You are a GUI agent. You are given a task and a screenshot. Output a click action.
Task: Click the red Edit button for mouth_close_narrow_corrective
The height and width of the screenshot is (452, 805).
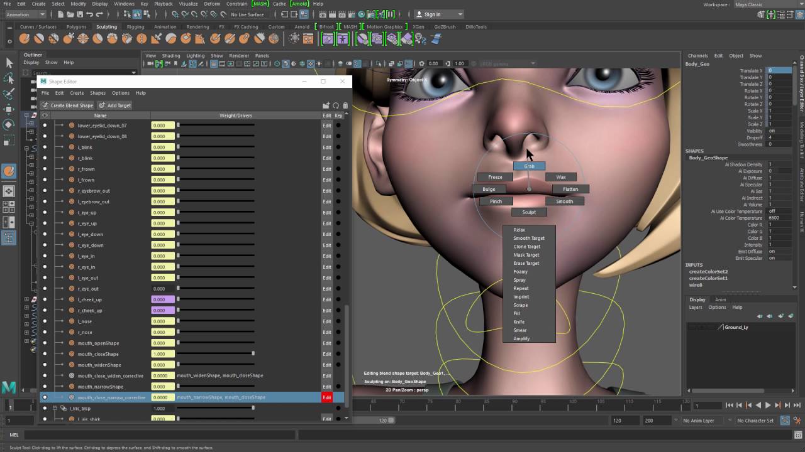pyautogui.click(x=327, y=397)
